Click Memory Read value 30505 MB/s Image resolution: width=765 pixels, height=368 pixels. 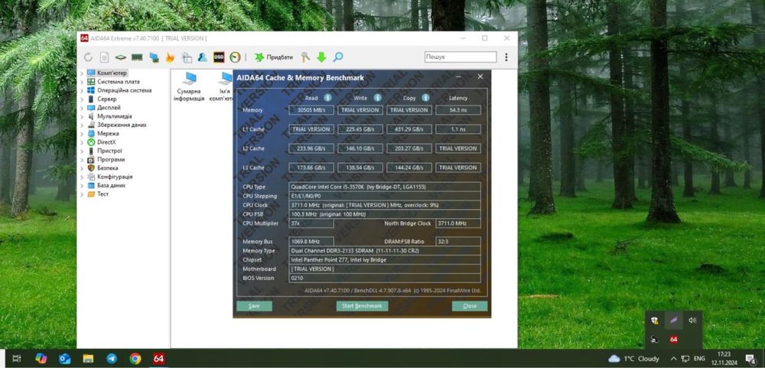[311, 110]
